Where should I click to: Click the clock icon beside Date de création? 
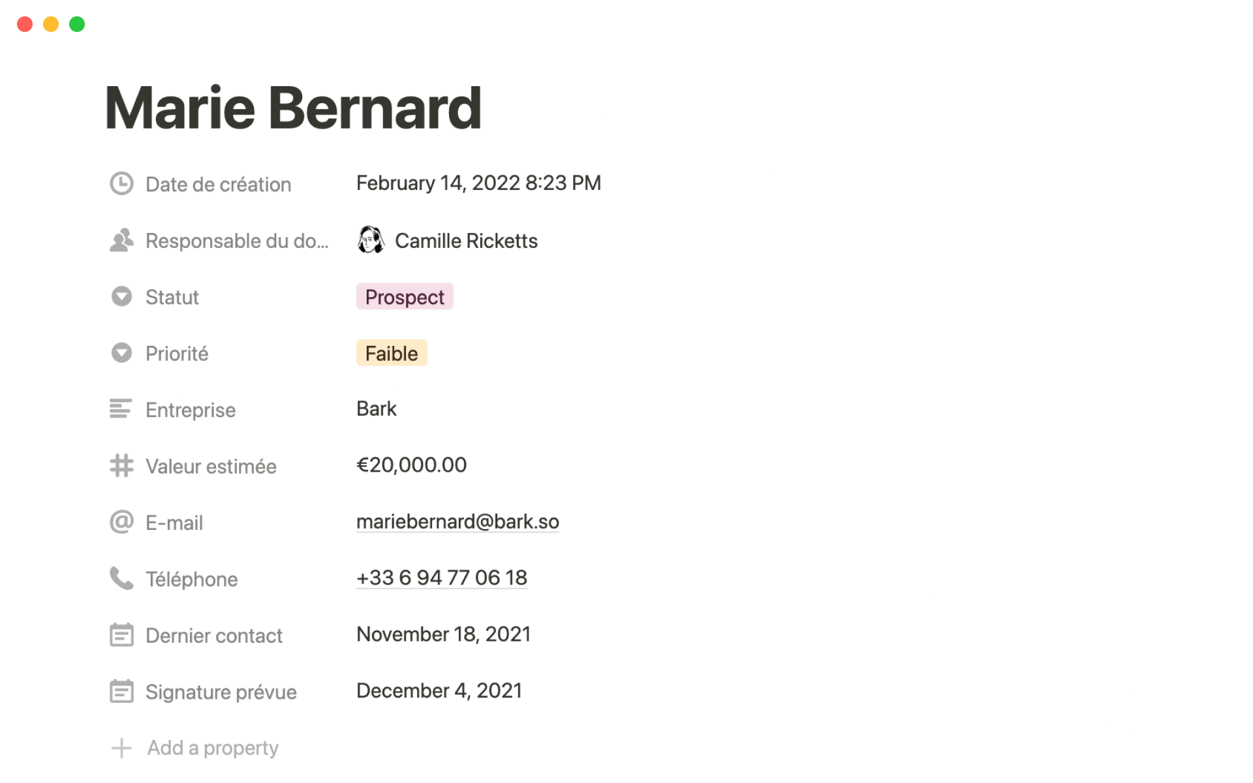click(x=121, y=184)
